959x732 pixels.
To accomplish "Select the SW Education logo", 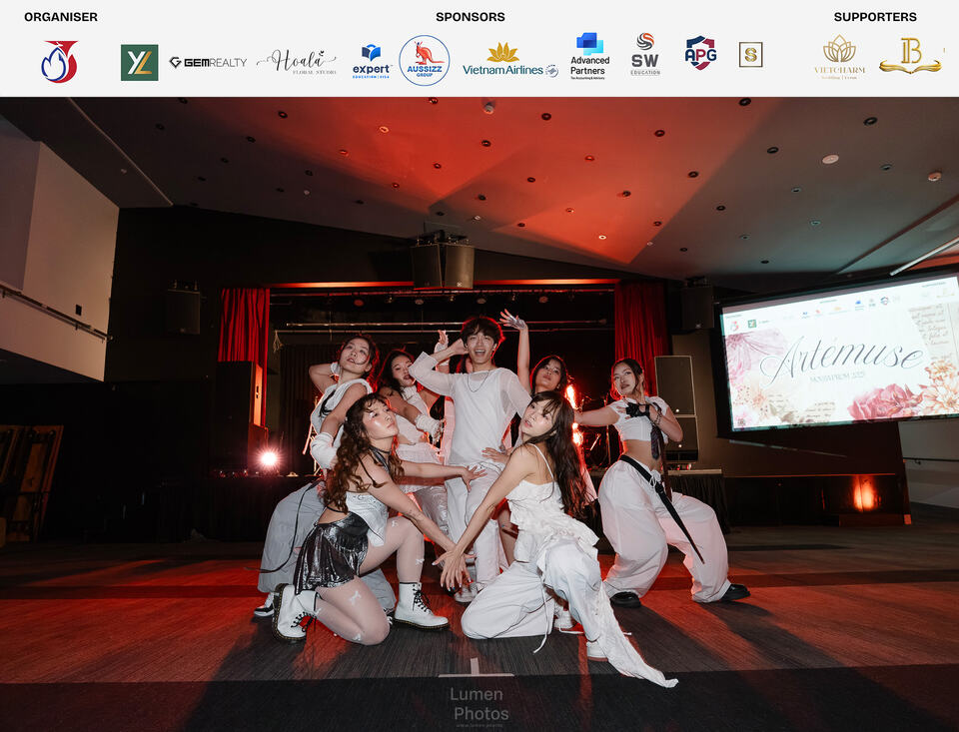I will pyautogui.click(x=645, y=54).
